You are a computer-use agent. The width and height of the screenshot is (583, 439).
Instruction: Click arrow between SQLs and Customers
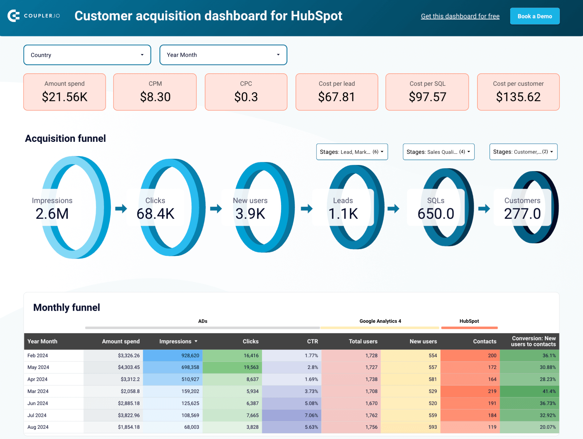click(484, 208)
